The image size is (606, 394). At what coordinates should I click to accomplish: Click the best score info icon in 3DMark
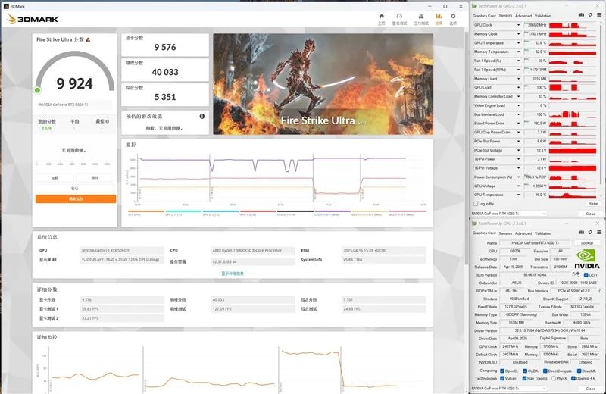click(x=108, y=121)
